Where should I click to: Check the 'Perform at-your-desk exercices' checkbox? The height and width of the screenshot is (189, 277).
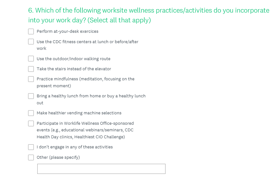coord(31,31)
